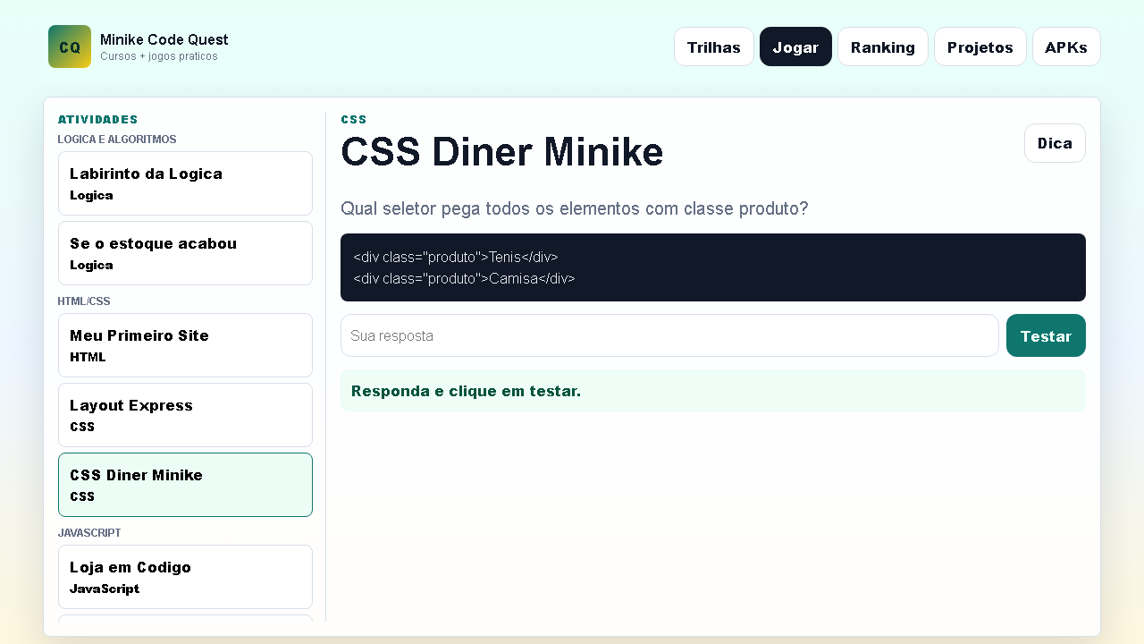This screenshot has width=1144, height=644.
Task: Open the APKs tab
Action: point(1066,47)
